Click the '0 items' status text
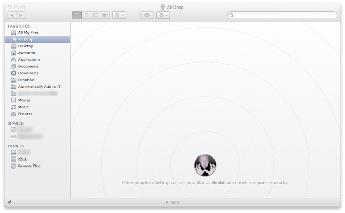 [x=172, y=202]
